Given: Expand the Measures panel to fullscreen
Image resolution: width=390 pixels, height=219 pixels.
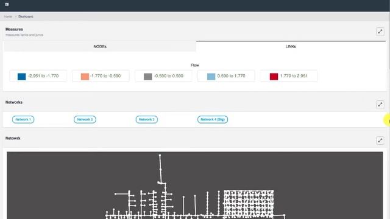Looking at the screenshot, I should click(x=380, y=32).
